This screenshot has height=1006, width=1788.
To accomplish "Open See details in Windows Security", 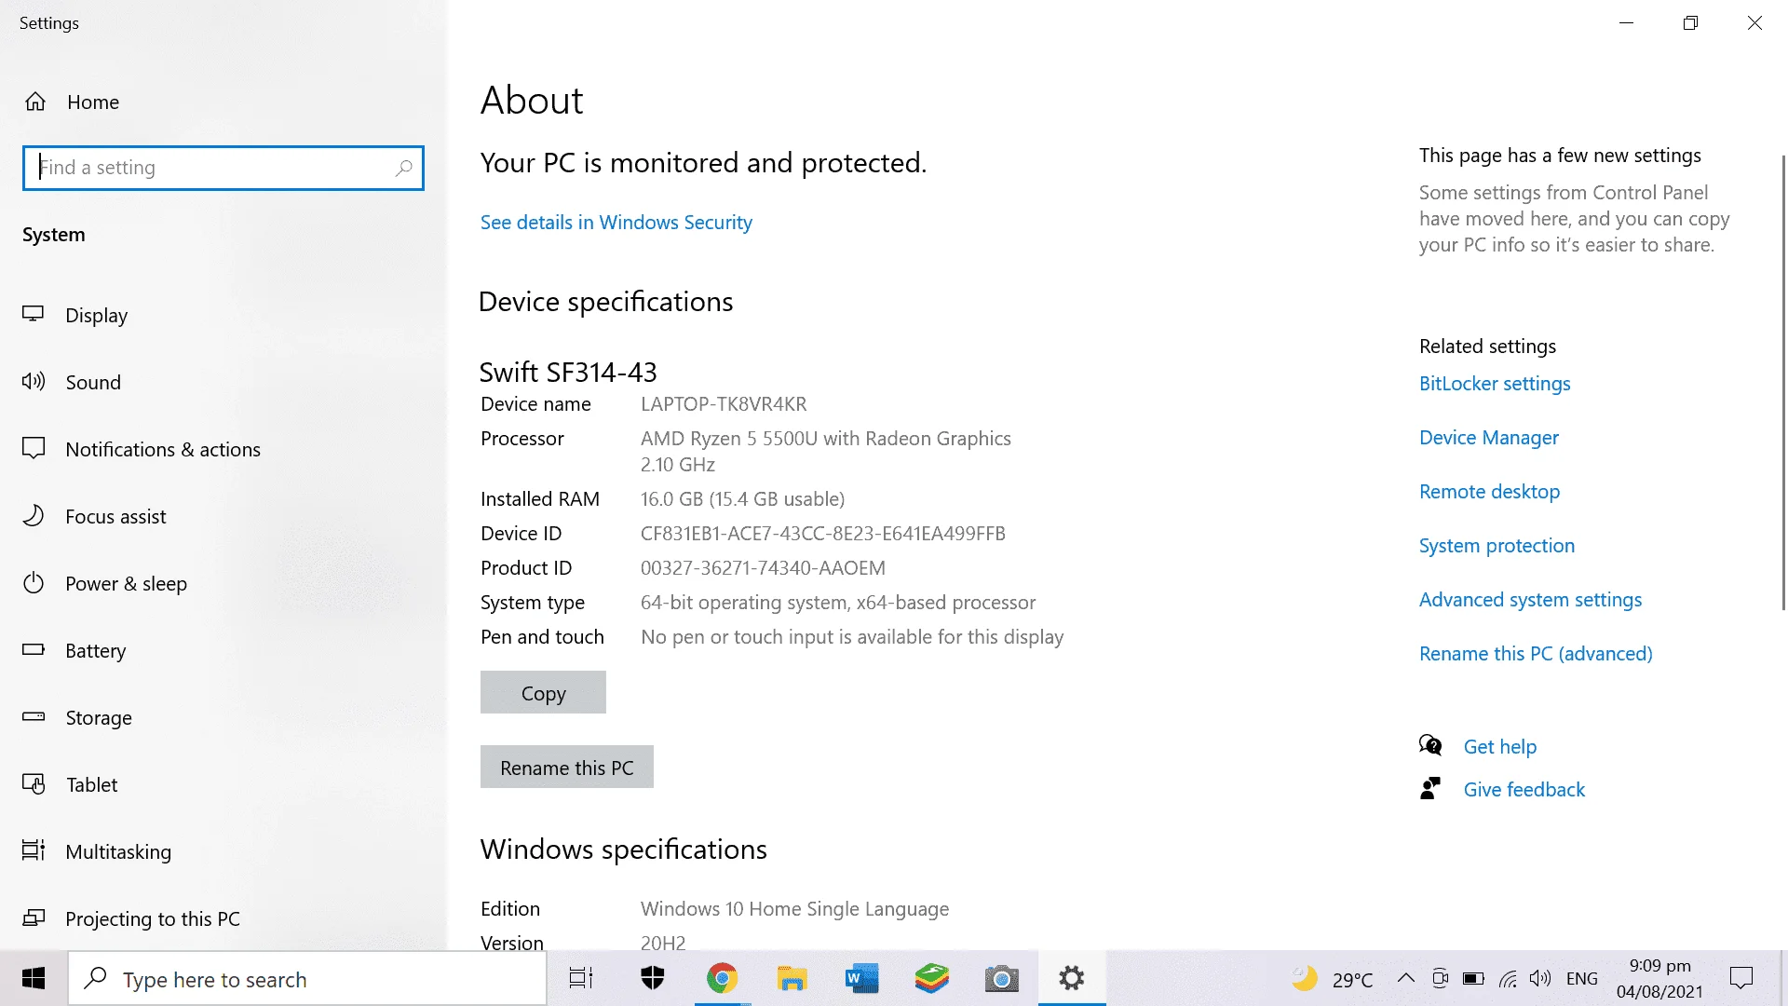I will 616,222.
